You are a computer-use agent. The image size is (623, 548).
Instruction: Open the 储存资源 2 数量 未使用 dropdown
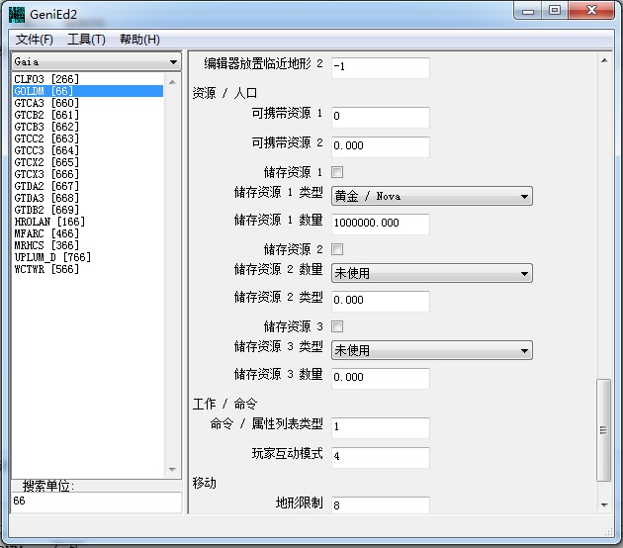point(431,273)
